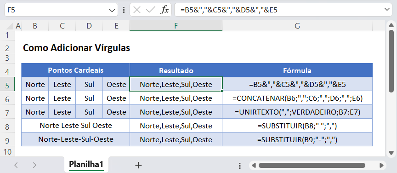Click the cancel X icon in formula bar

point(137,10)
